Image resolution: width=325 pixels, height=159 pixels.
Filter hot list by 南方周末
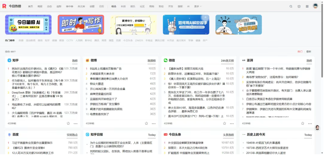181,40
